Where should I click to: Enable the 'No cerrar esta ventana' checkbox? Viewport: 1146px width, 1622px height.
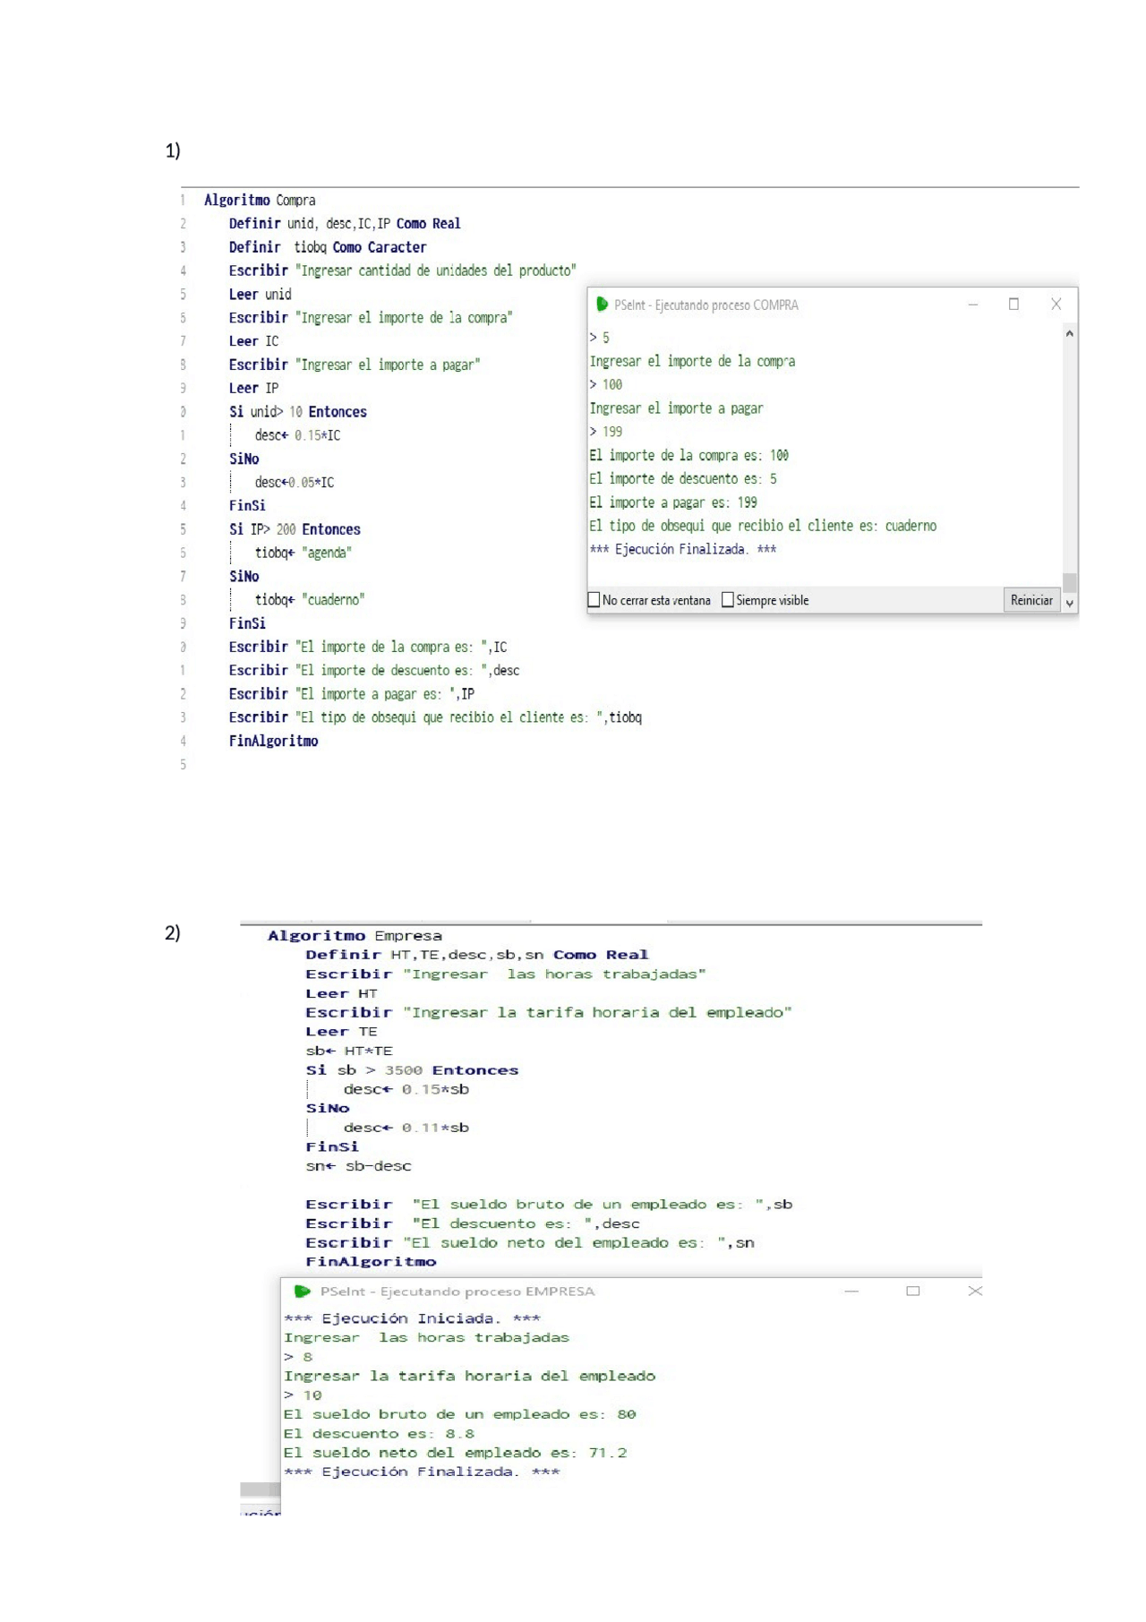point(594,600)
